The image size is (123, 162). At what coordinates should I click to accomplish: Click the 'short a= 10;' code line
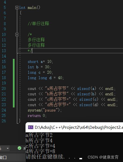(40, 62)
